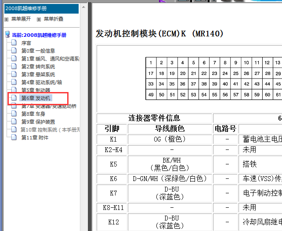This screenshot has height=231, width=282.
Task: Click pin 1 in connector diagram
Action: (151, 63)
